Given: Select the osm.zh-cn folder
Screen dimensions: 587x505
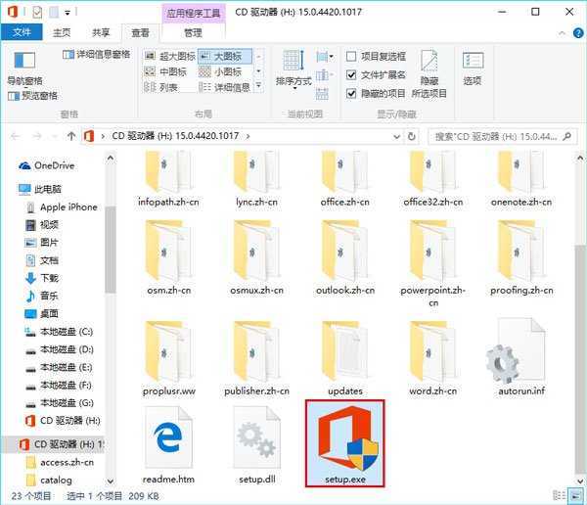Looking at the screenshot, I should (168, 257).
